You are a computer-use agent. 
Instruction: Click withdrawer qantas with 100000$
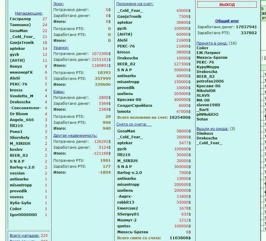(124, 226)
